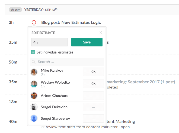Viewport: 179px width, 133px height.
Task: Edit Waclaw Wolodko's 2h estimate field
Action: point(93,84)
